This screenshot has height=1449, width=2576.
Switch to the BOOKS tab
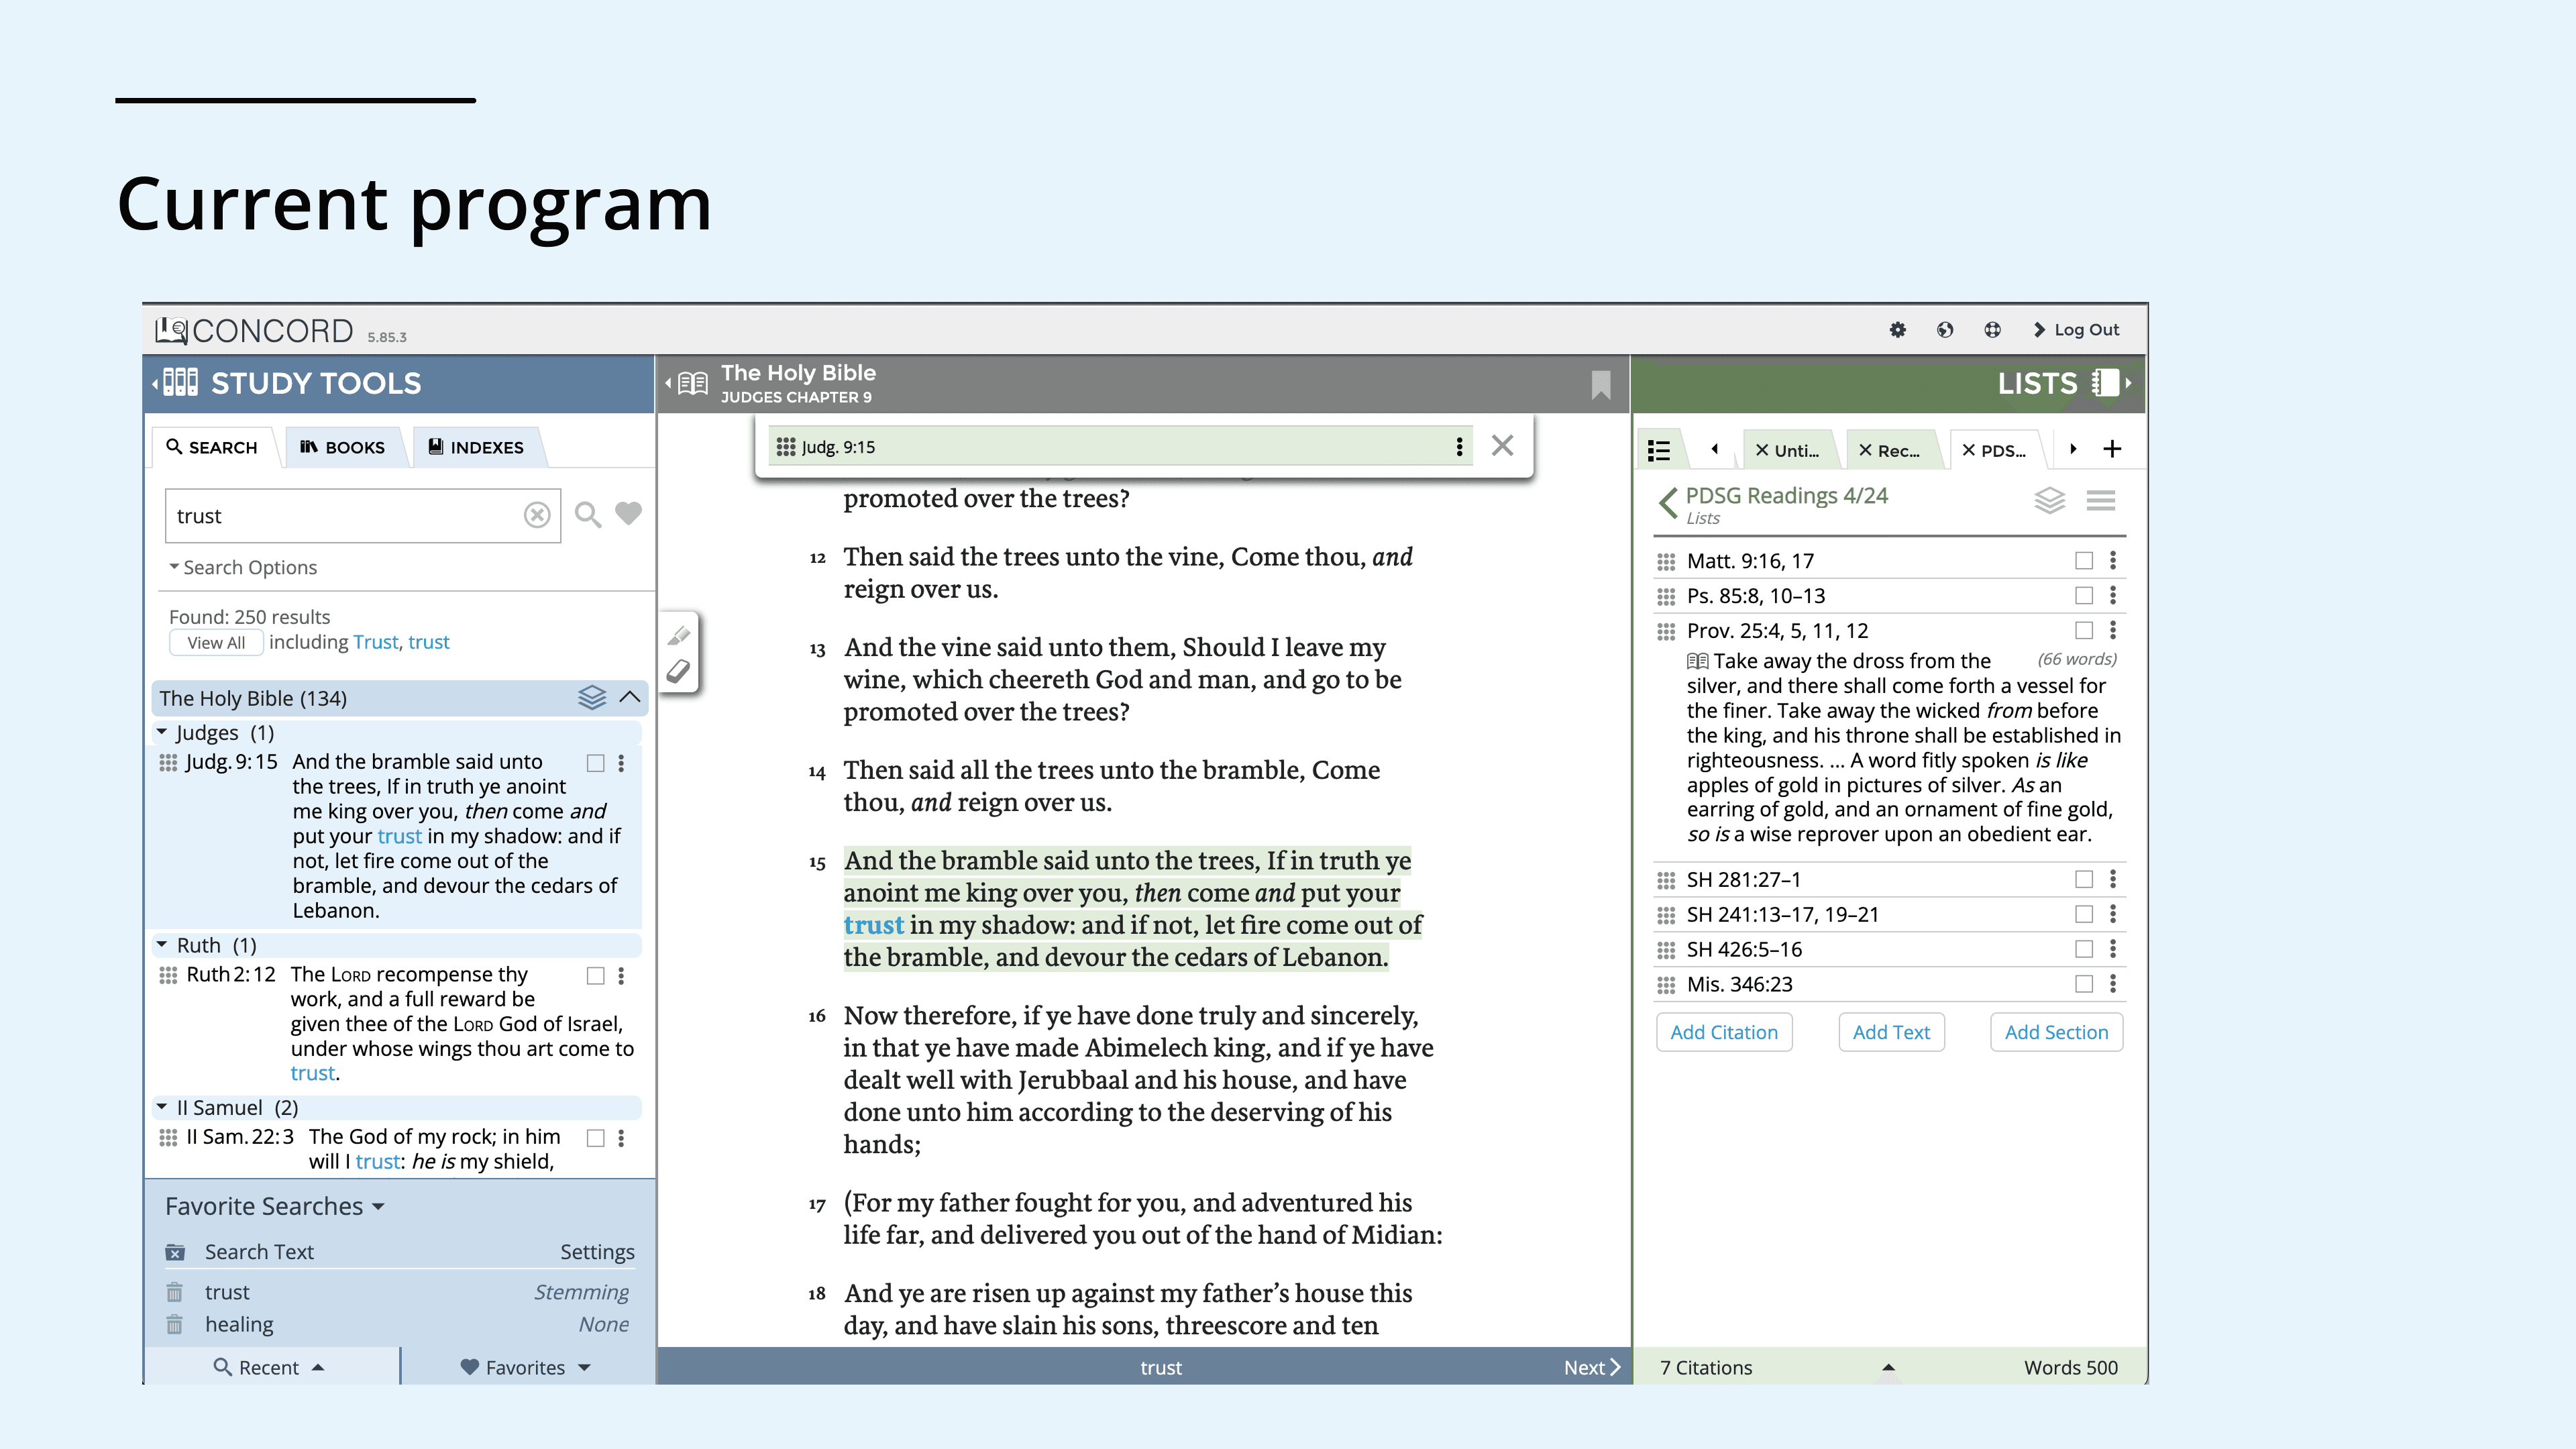[x=343, y=447]
